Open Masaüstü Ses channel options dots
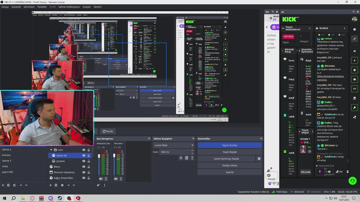The height and width of the screenshot is (202, 360). click(x=106, y=179)
